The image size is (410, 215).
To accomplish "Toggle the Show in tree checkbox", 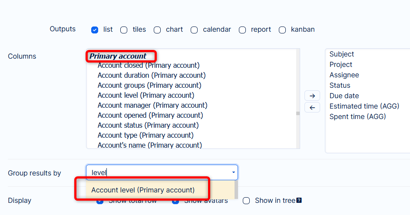I will (x=246, y=201).
